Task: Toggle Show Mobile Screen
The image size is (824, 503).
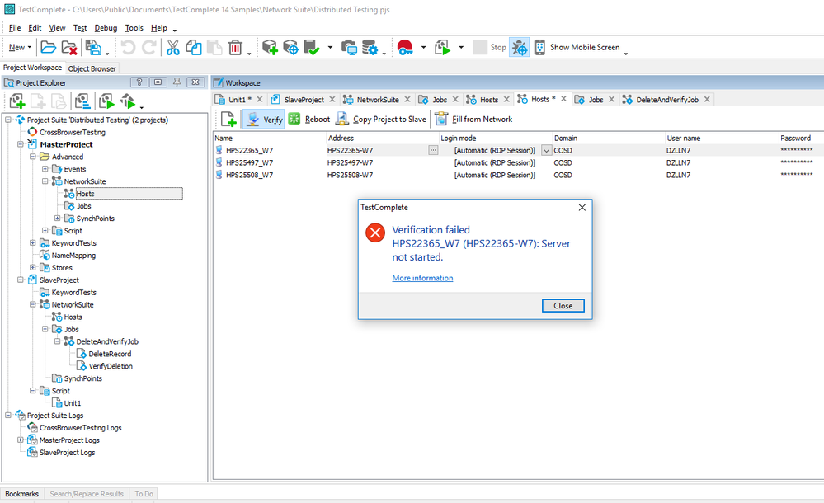Action: 577,48
